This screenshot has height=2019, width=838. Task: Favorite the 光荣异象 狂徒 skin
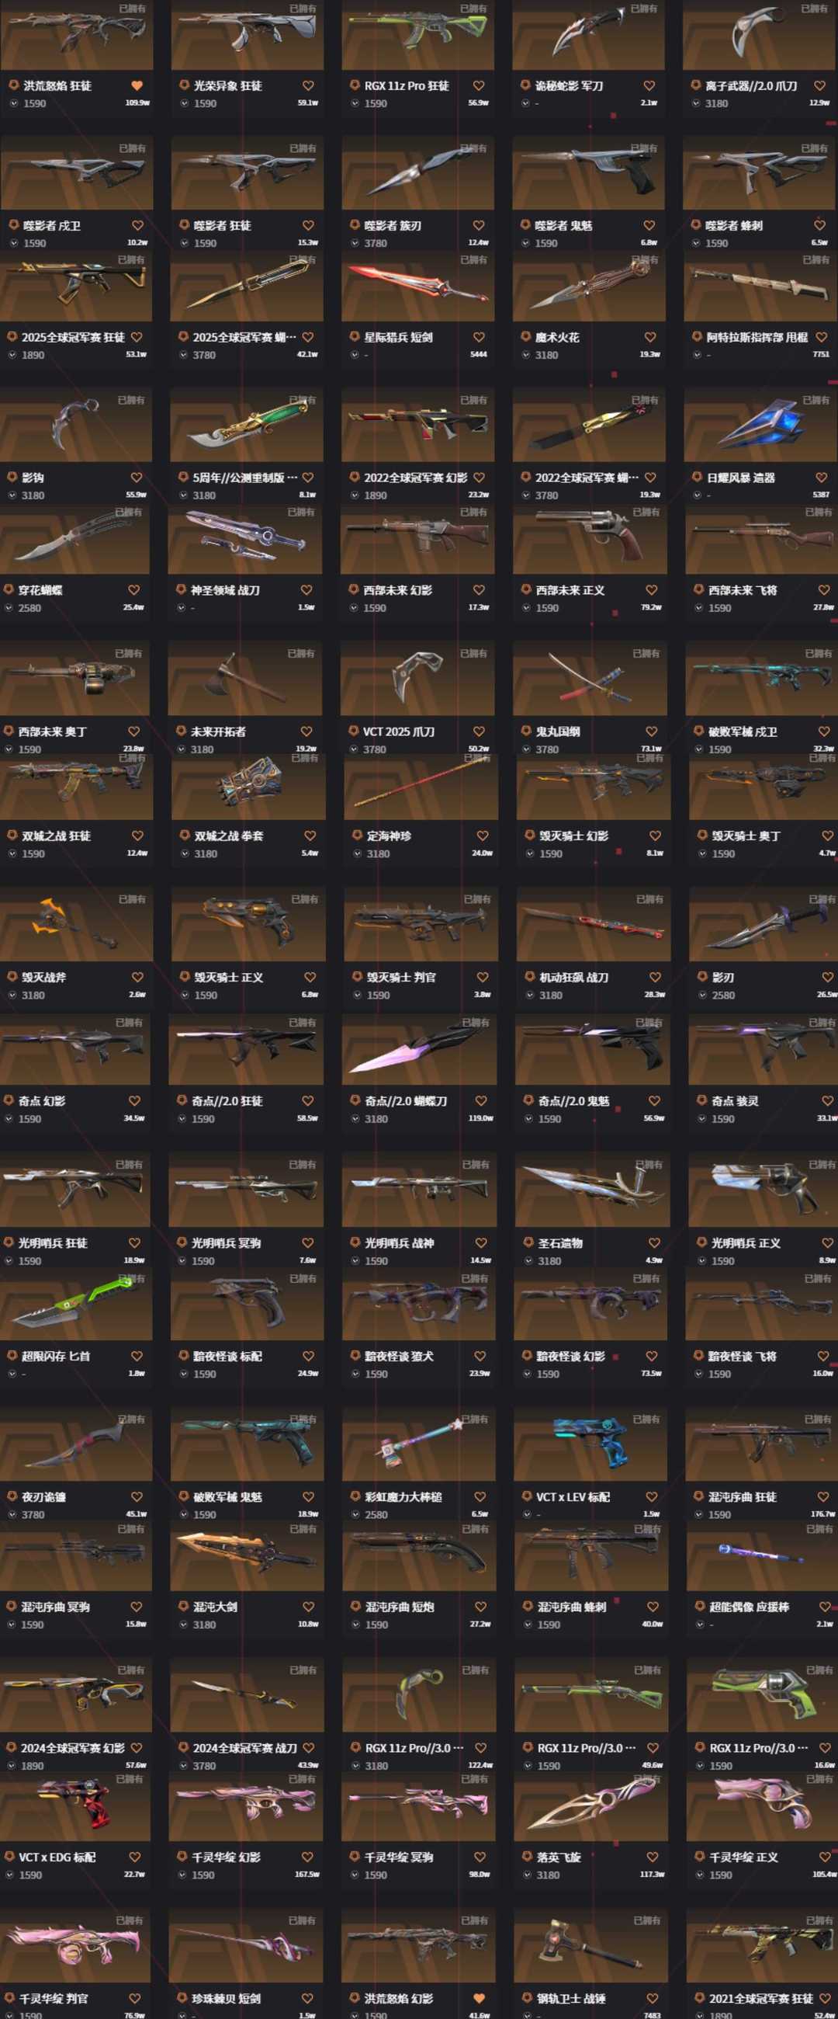(x=308, y=85)
